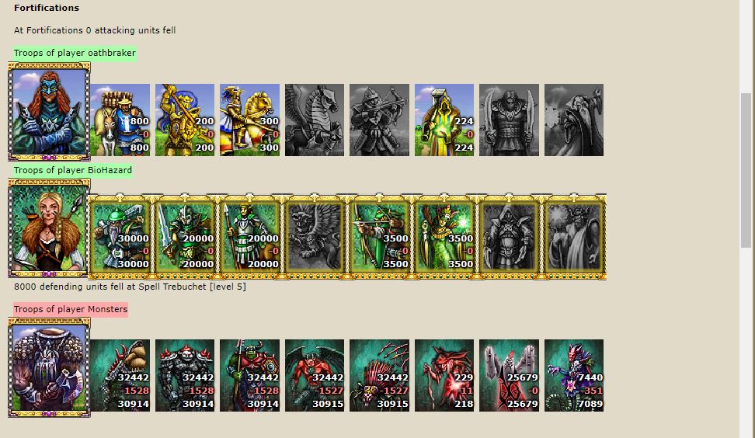Open the 'Troops of player BioHazard' label
The image size is (755, 438).
point(73,170)
